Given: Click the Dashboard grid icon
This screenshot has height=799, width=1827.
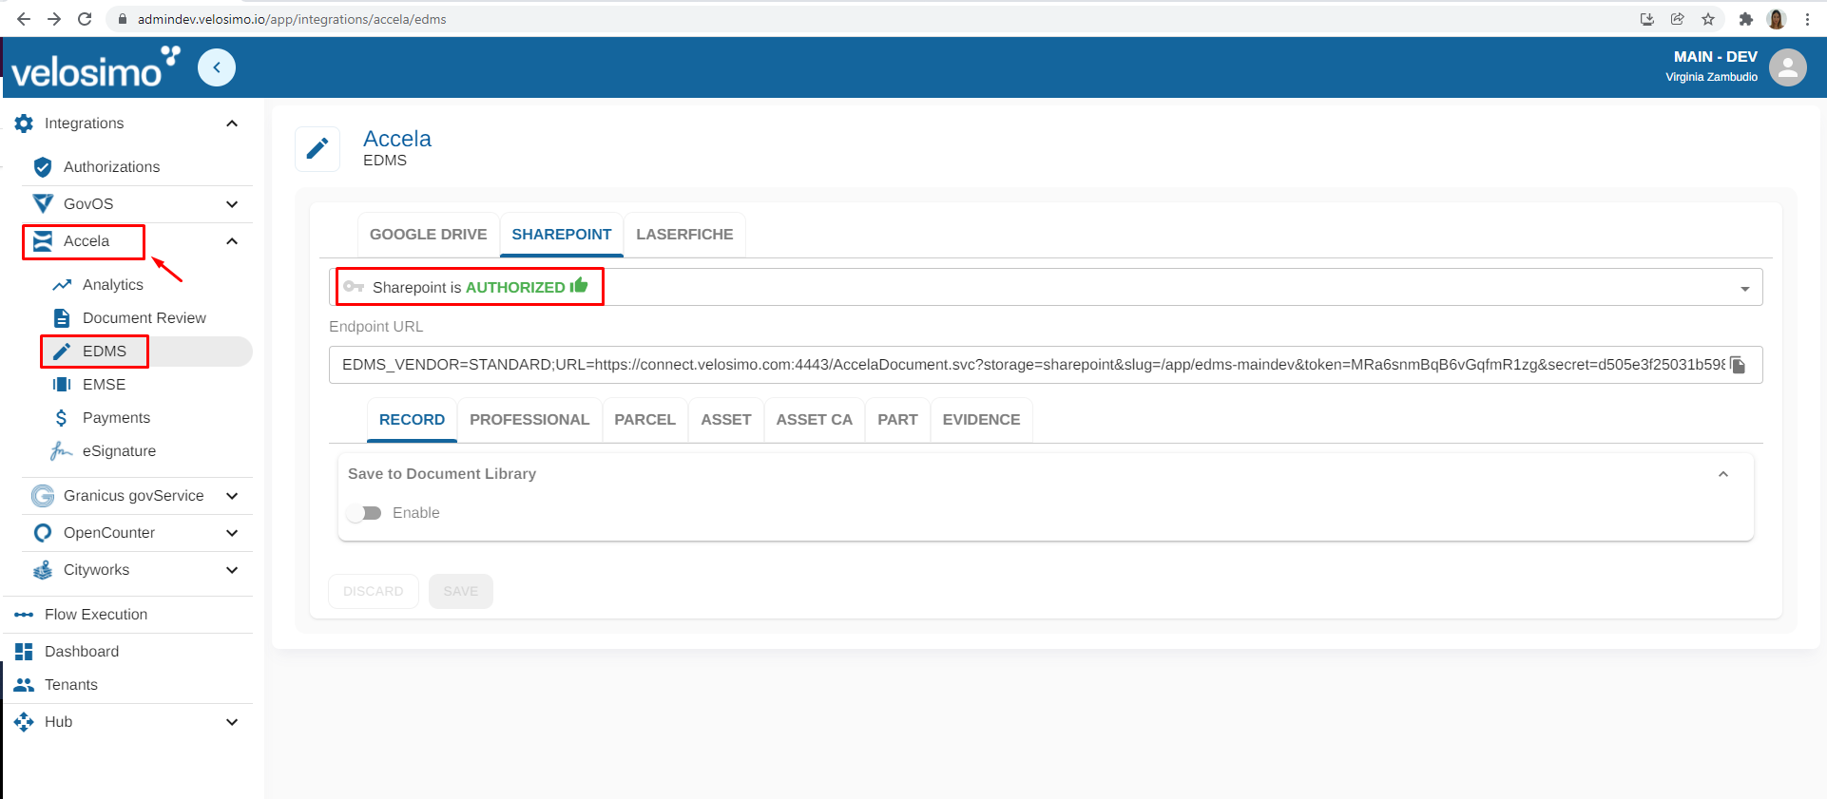Looking at the screenshot, I should 24,652.
